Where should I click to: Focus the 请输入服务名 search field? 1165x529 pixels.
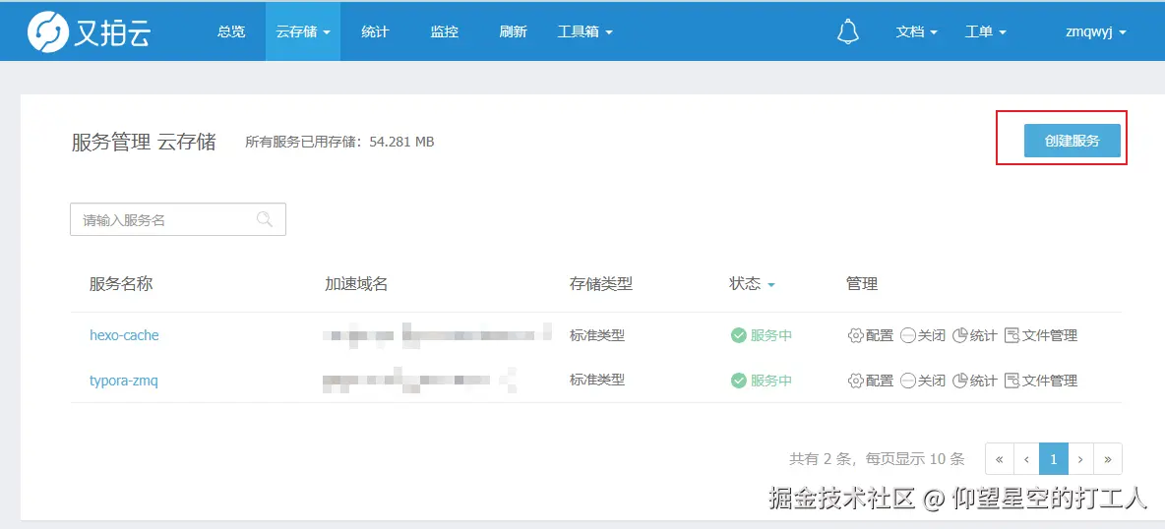(x=178, y=220)
